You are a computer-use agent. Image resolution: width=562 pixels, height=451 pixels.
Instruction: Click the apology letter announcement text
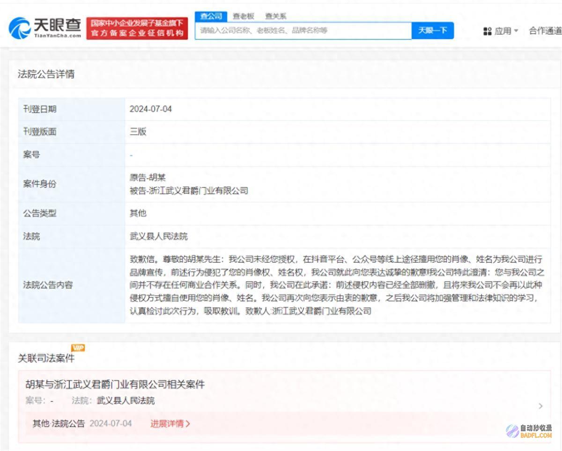click(x=336, y=285)
